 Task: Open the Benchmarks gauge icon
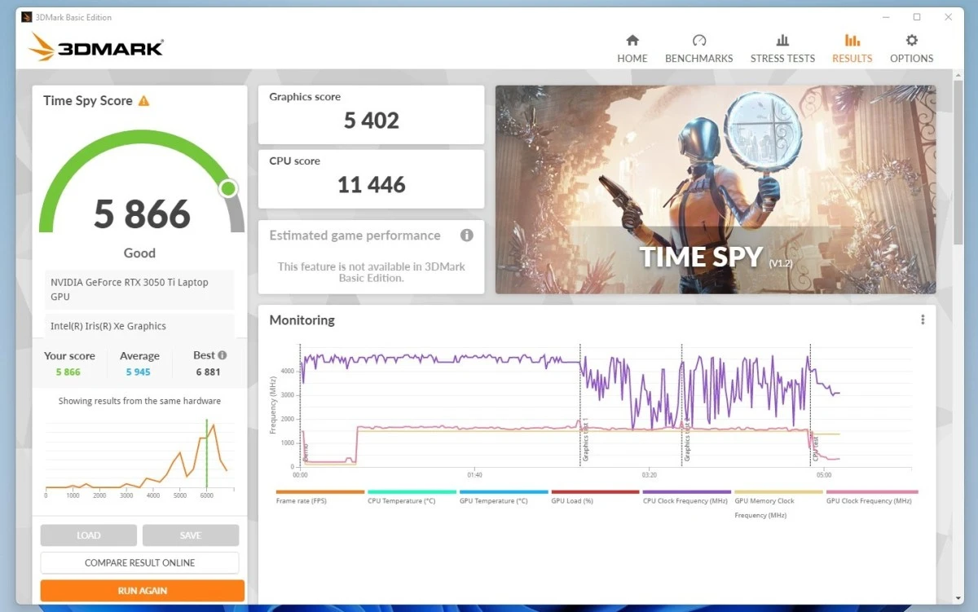pos(698,41)
